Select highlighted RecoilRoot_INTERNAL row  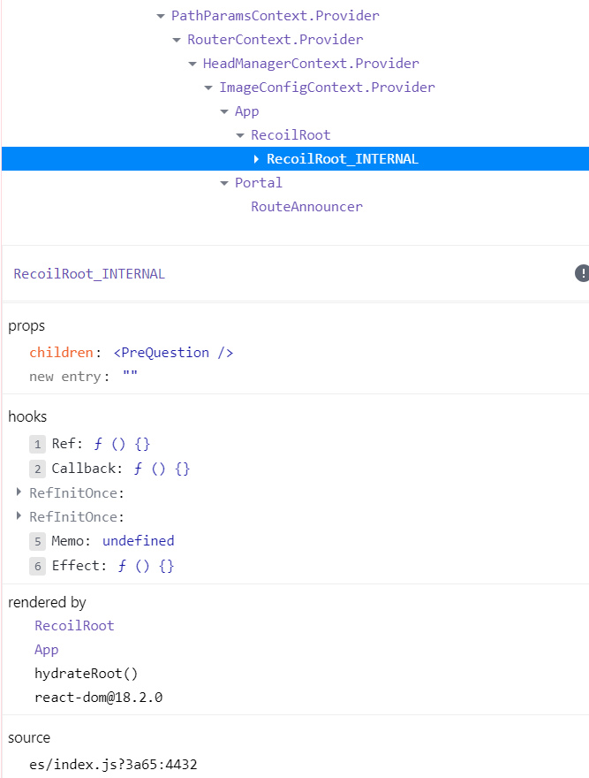295,159
